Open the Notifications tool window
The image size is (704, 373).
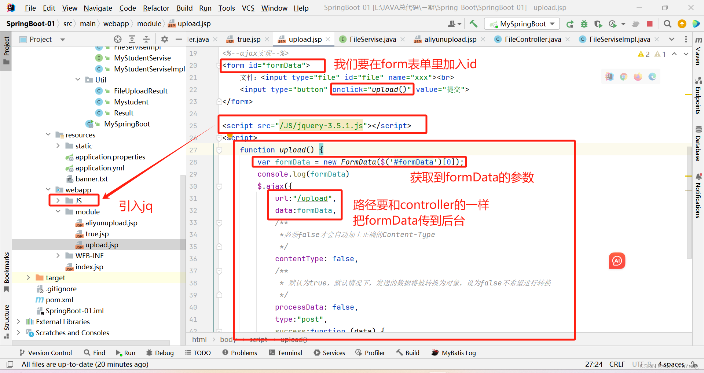(x=698, y=196)
